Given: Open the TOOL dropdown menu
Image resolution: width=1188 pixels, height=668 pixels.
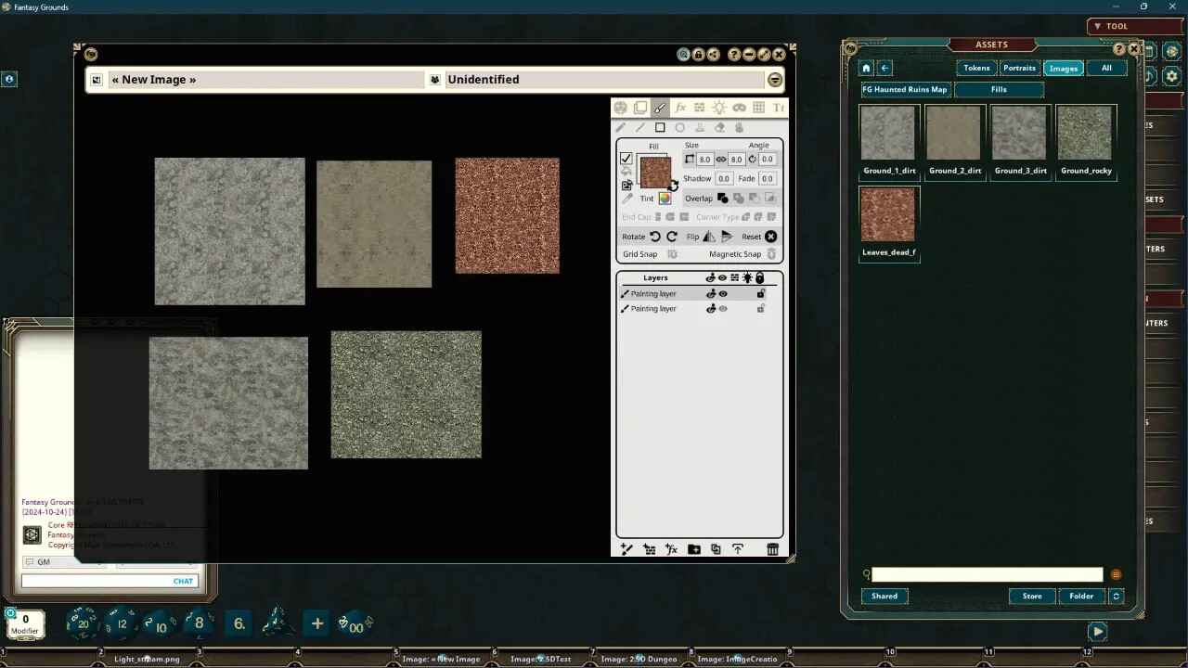Looking at the screenshot, I should [x=1114, y=26].
